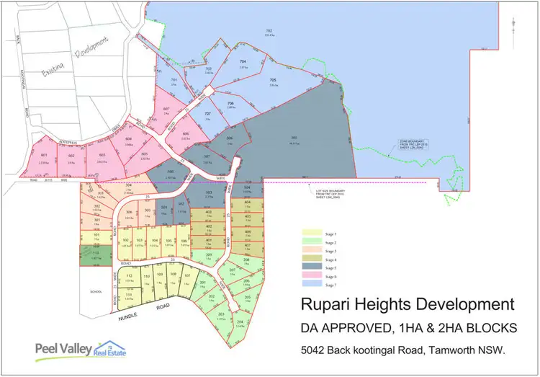This screenshot has height=377, width=540.
Task: Click the DA APPROVED 1HA & 2HA BLOCKS text
Action: (x=407, y=329)
